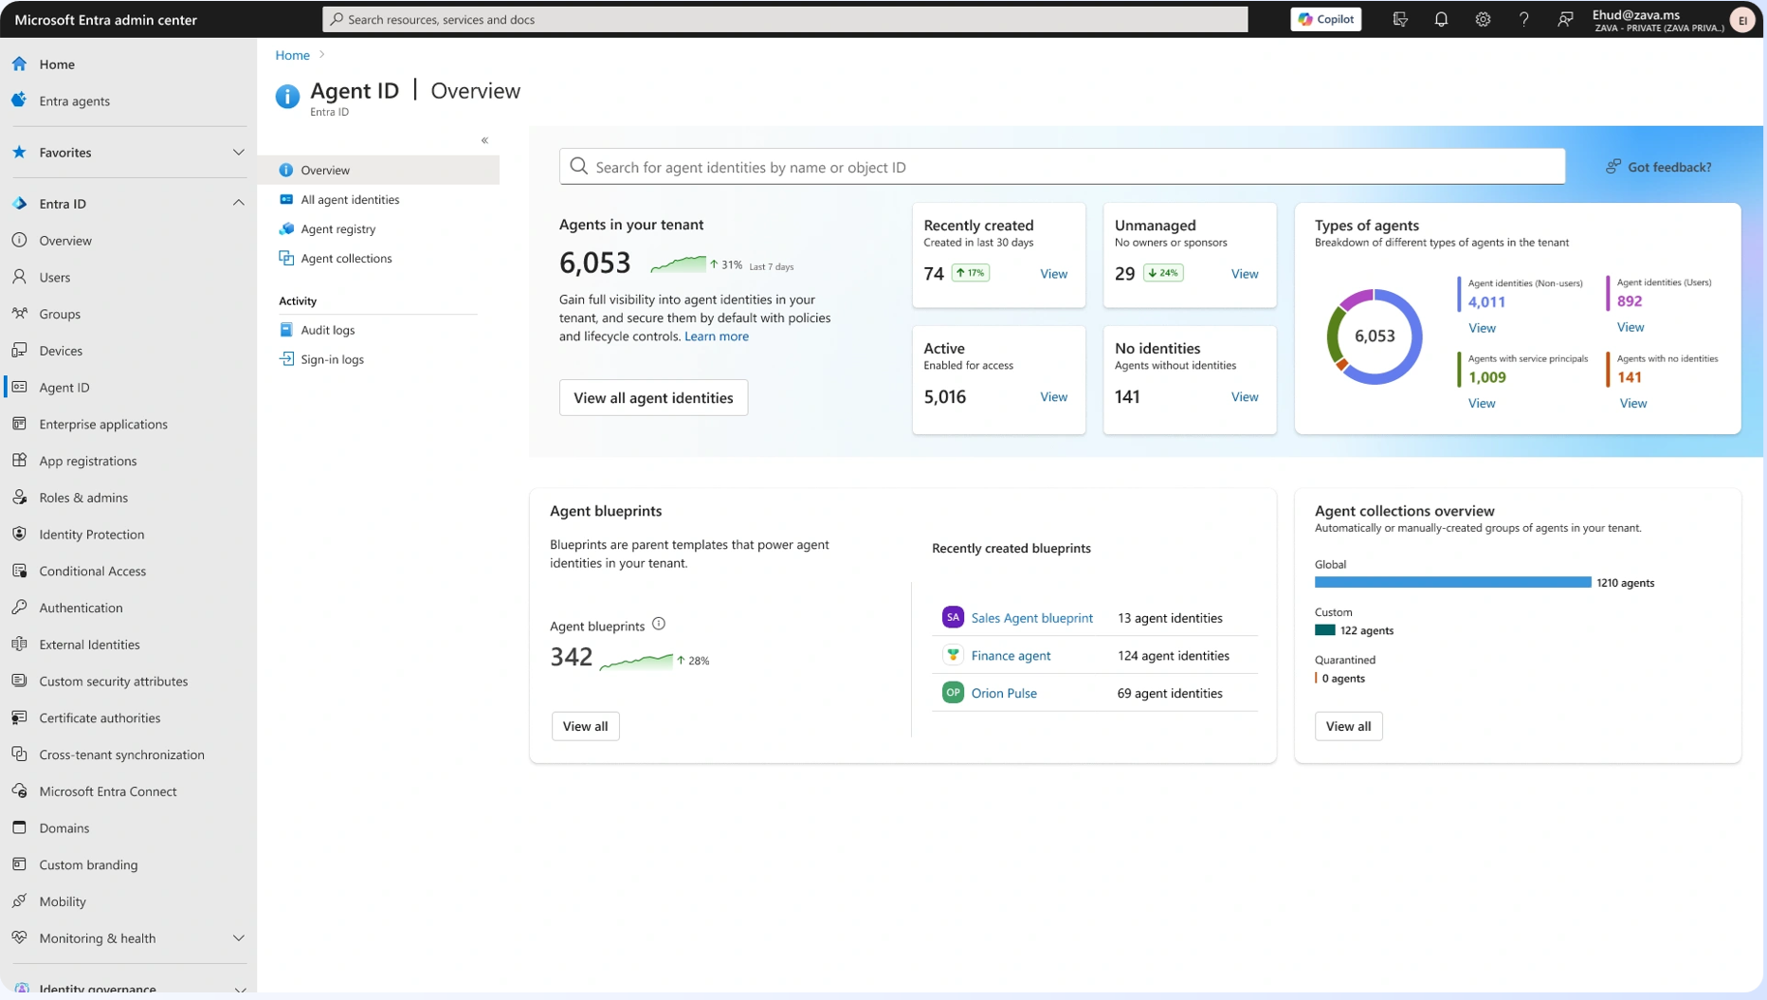Expand the Favorites section
1767x1000 pixels.
coord(238,153)
